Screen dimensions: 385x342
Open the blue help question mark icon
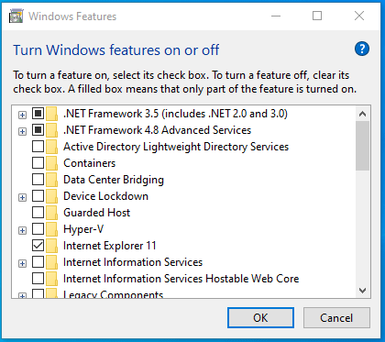362,49
